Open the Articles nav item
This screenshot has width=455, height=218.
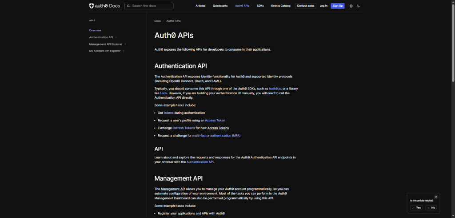(200, 6)
